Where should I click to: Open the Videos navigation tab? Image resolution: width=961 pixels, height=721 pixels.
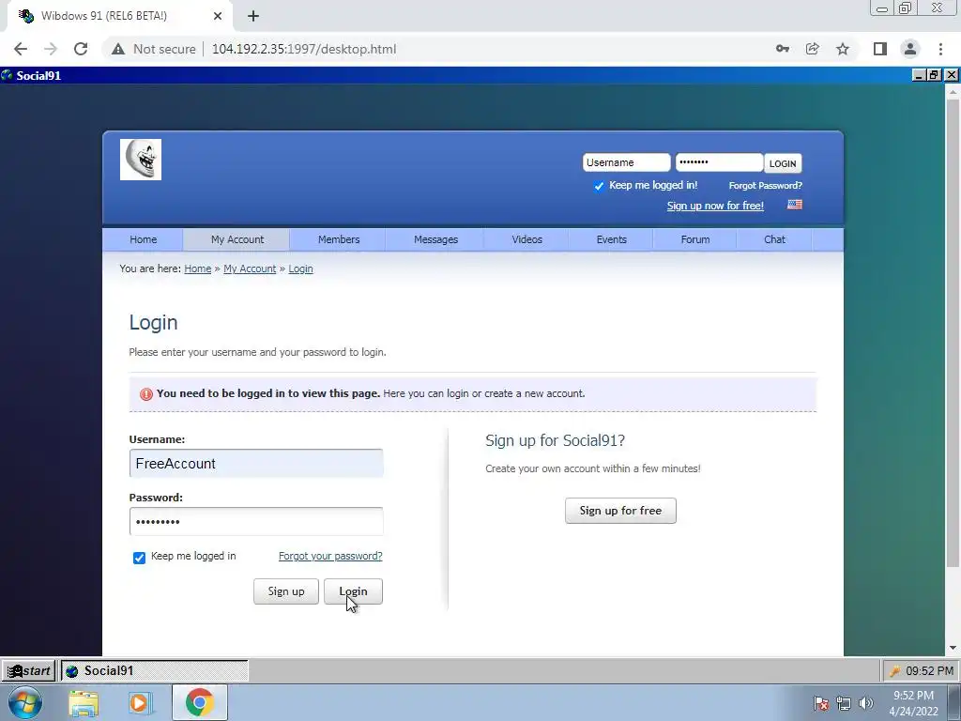pyautogui.click(x=526, y=239)
